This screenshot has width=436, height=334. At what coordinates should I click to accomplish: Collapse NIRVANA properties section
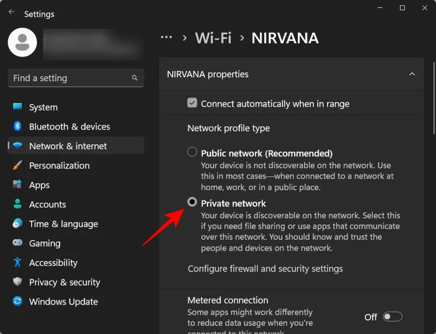point(412,74)
